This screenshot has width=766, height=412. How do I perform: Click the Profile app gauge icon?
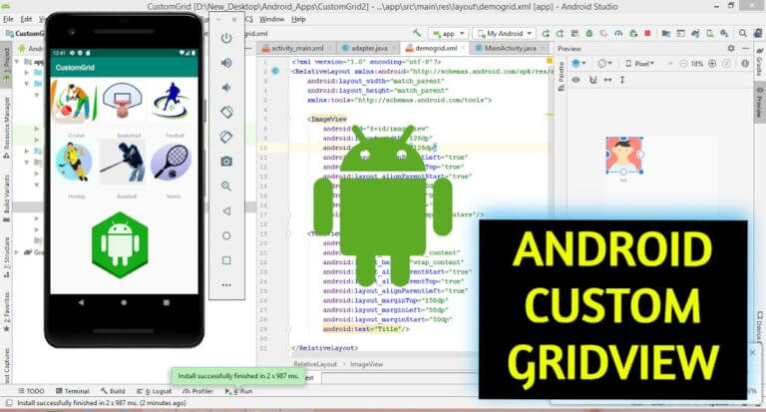618,33
